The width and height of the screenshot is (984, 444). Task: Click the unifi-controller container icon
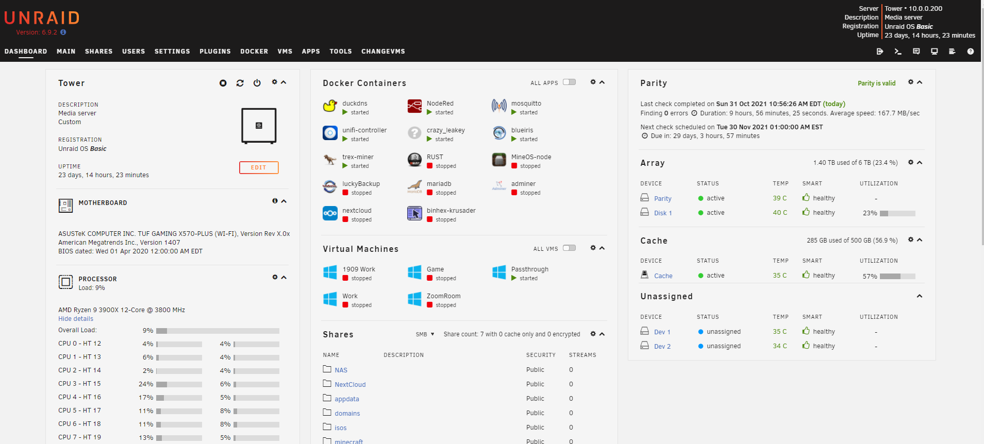(x=330, y=133)
